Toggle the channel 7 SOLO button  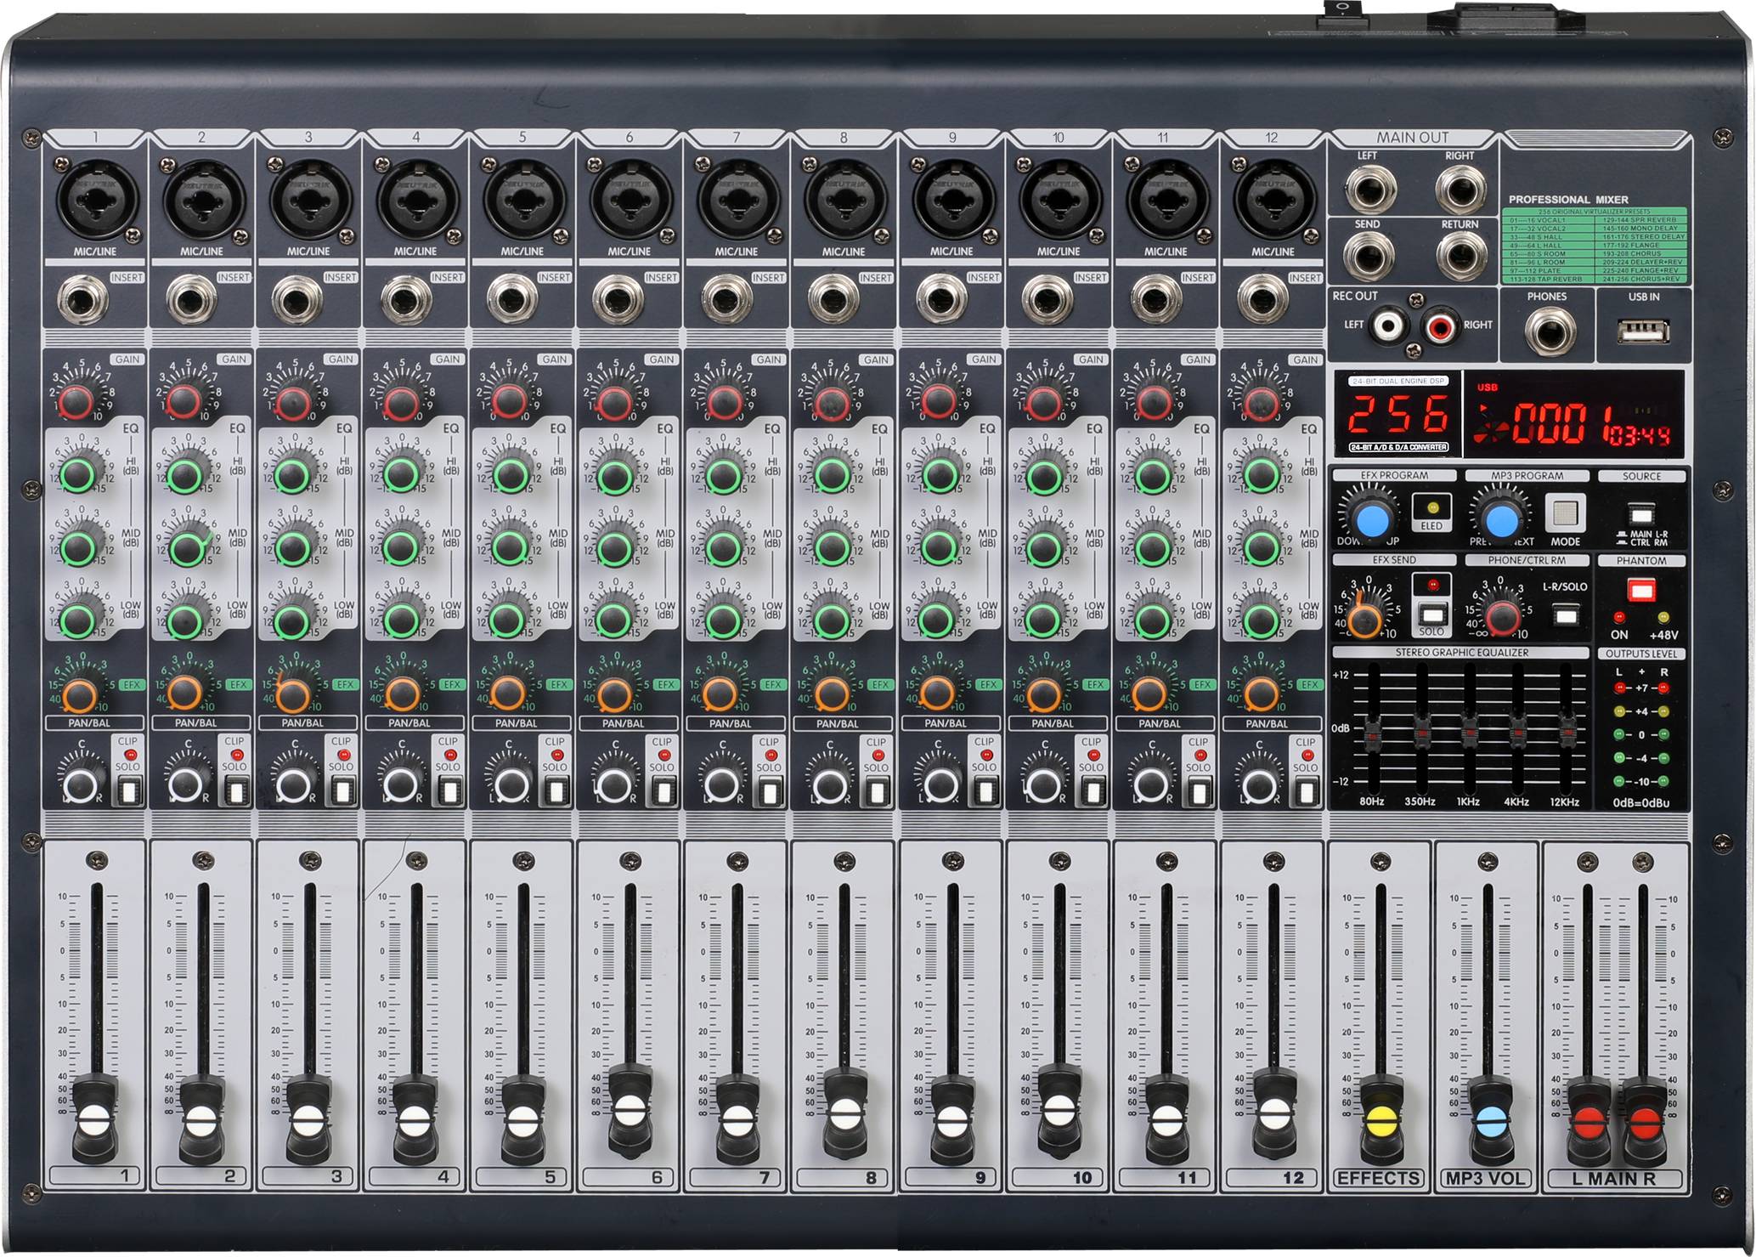[x=770, y=792]
